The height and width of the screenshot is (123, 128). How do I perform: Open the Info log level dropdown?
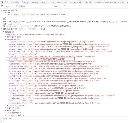pyautogui.click(x=60, y=6)
